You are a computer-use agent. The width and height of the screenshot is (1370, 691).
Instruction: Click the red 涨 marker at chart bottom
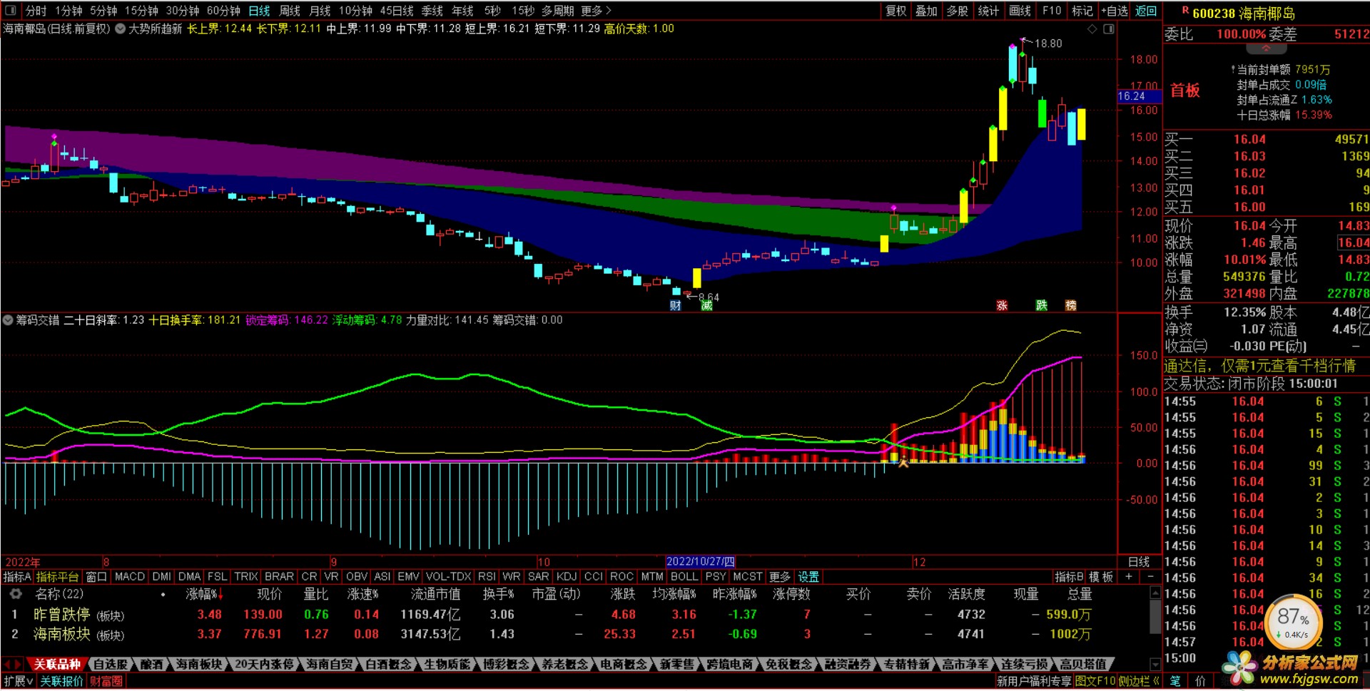coord(1002,305)
